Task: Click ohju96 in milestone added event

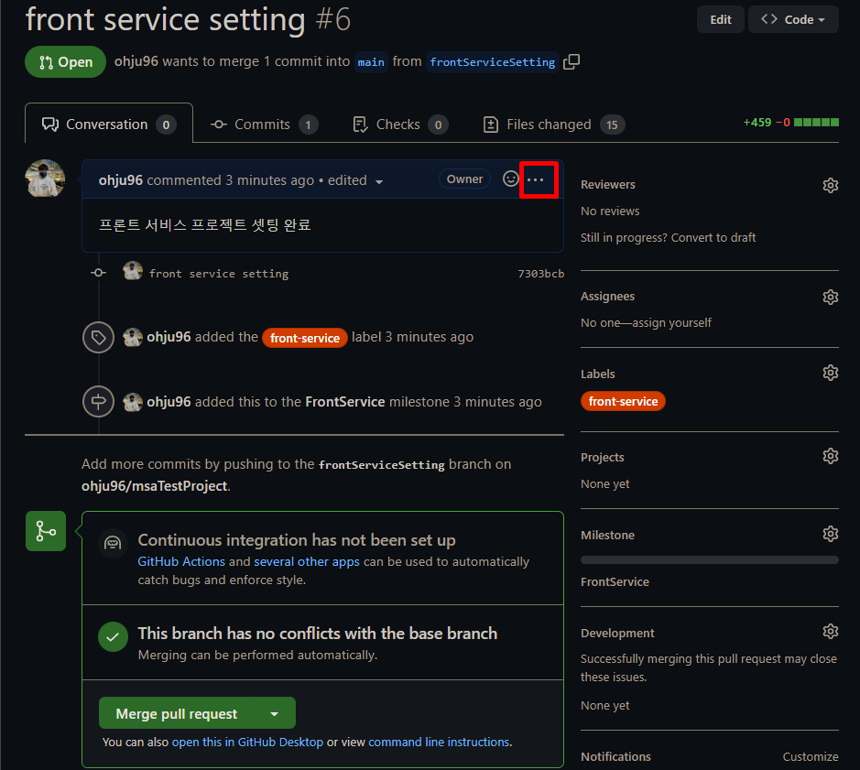Action: (169, 402)
